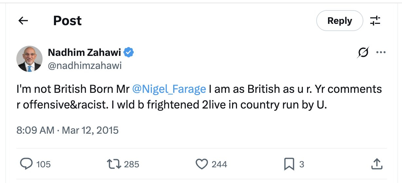Click the Grok explain post icon

(363, 53)
